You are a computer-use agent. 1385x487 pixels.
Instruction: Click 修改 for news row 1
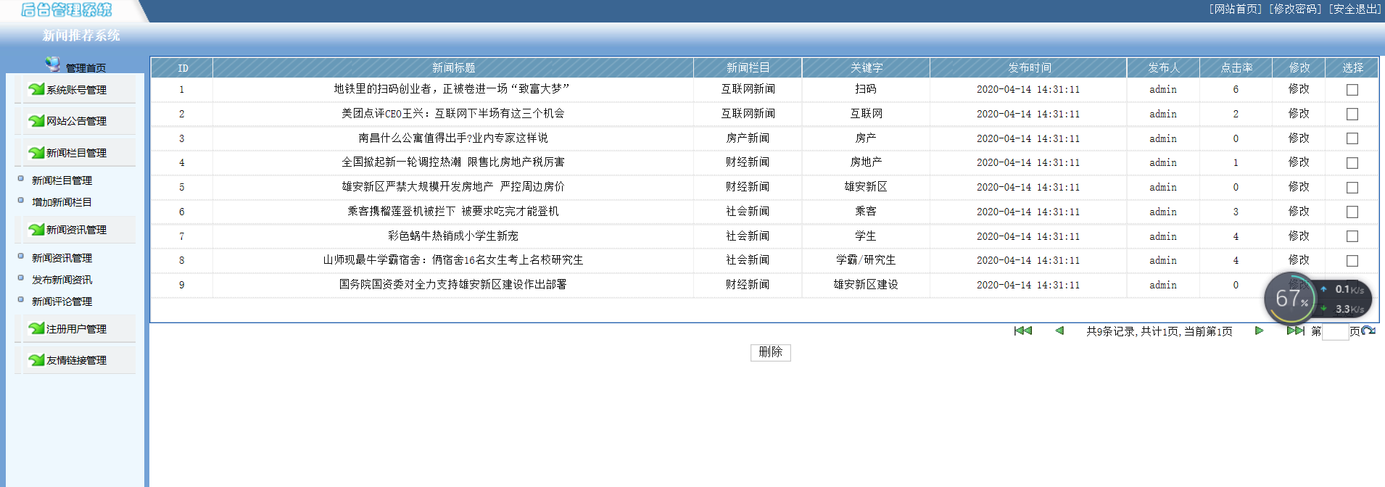coord(1299,89)
